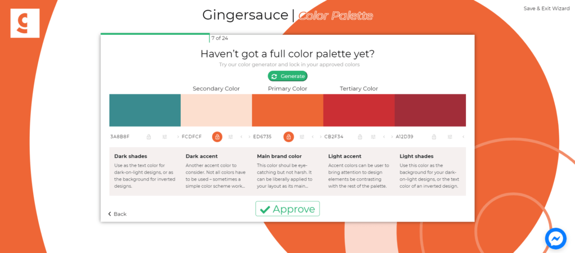Click the Generate button
Screen dimensions: 575x253
pos(287,76)
